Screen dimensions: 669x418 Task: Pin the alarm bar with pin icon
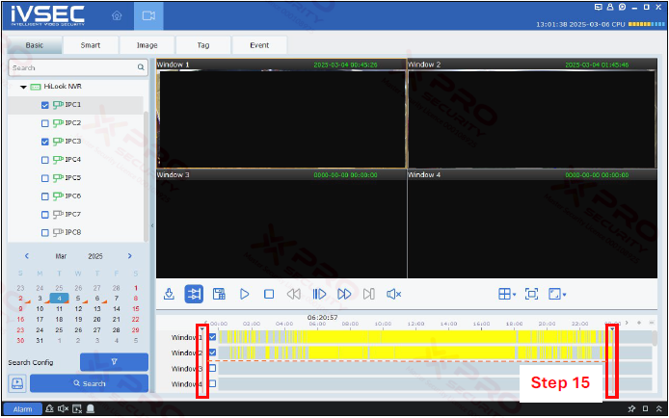pyautogui.click(x=631, y=408)
